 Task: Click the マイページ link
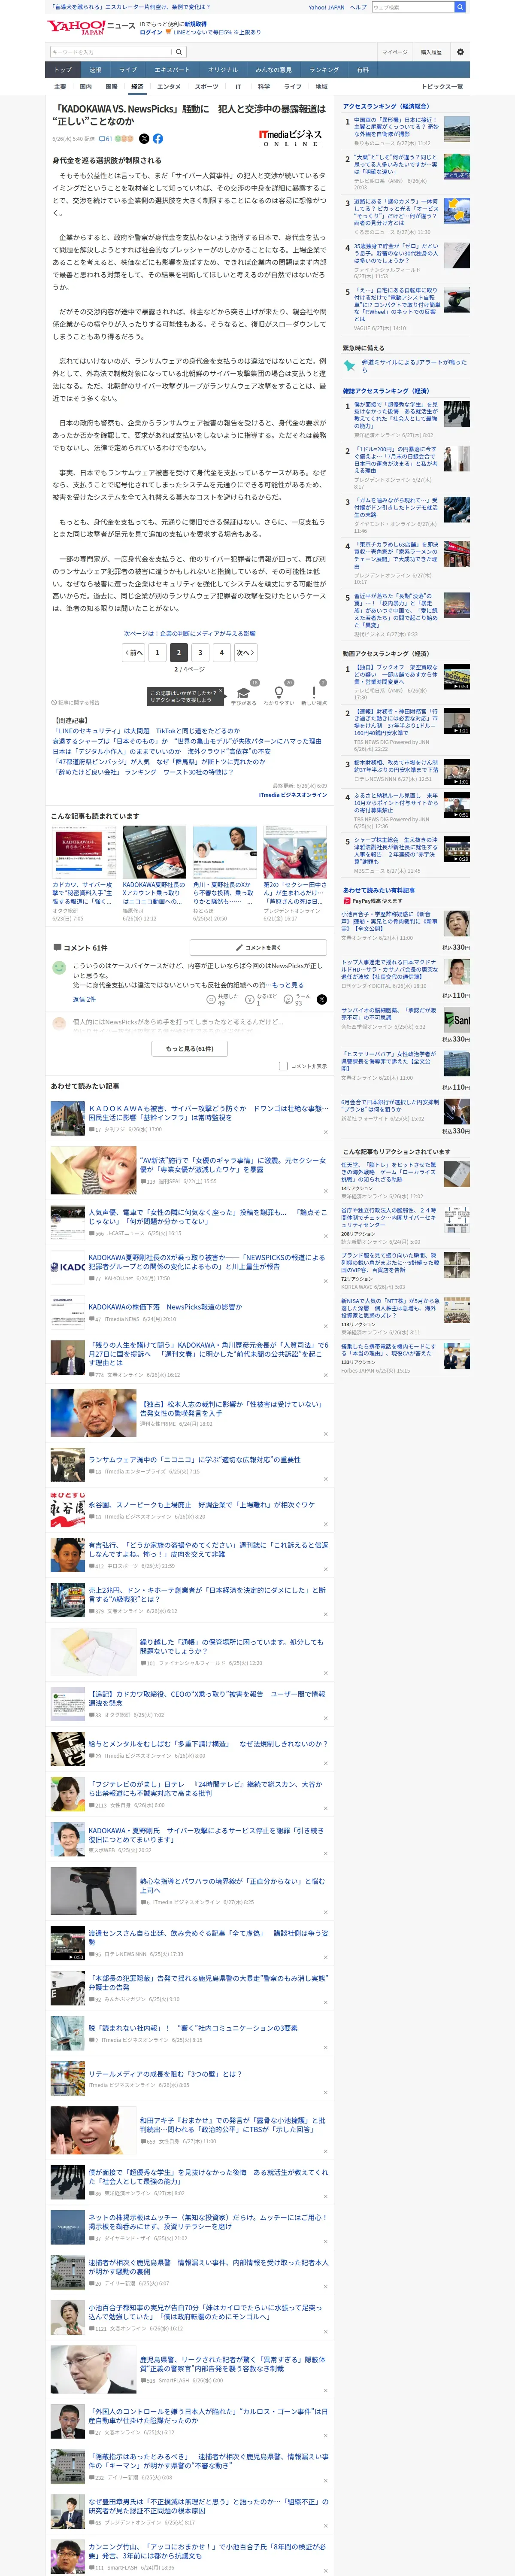pos(394,52)
